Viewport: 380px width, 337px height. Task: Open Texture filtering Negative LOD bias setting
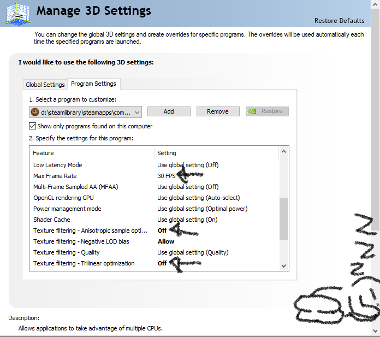coord(166,241)
